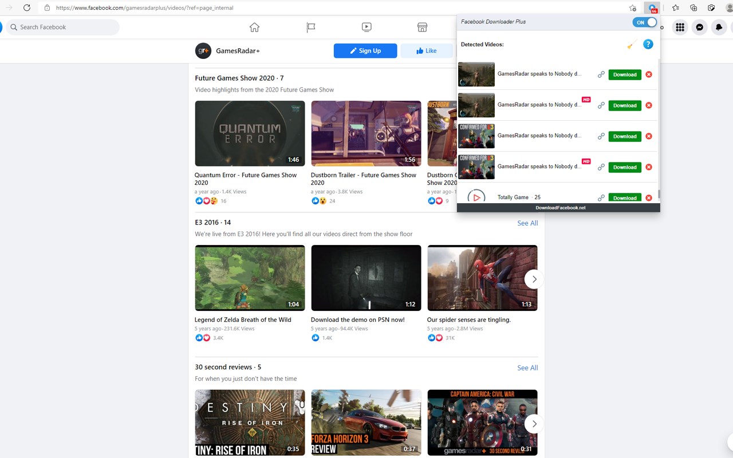Like the GamesRadar+ page
Screen dimensions: 733x458
click(427, 51)
